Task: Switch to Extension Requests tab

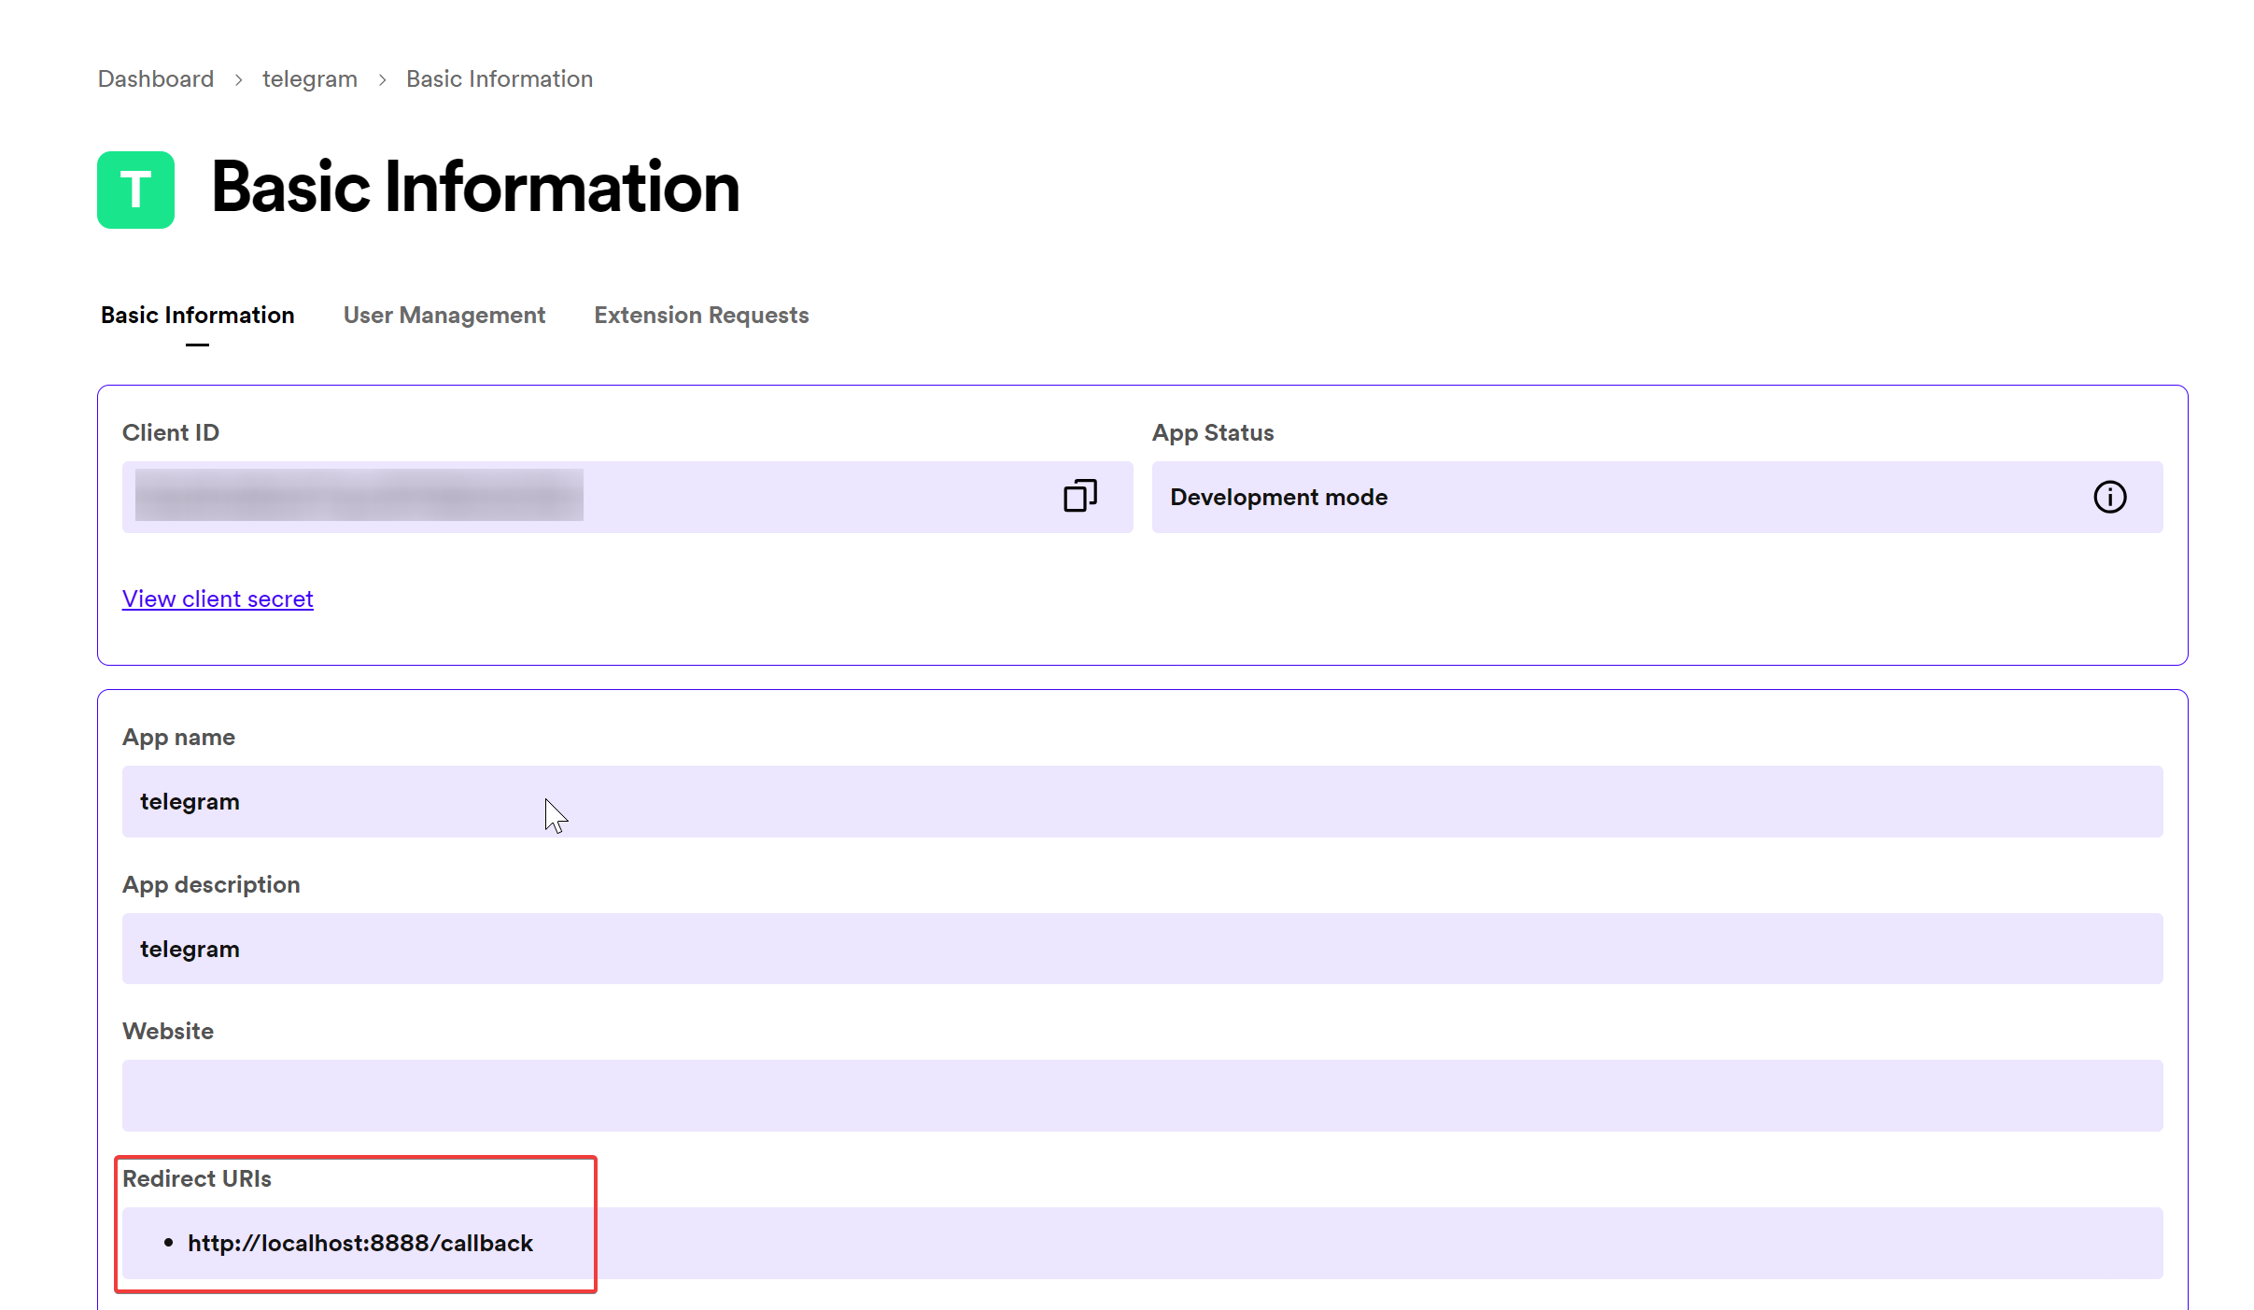Action: pos(701,316)
